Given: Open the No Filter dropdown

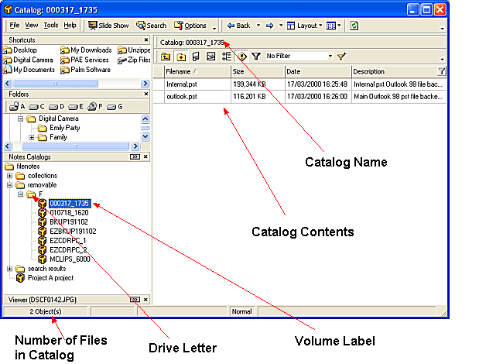Looking at the screenshot, I should 330,57.
